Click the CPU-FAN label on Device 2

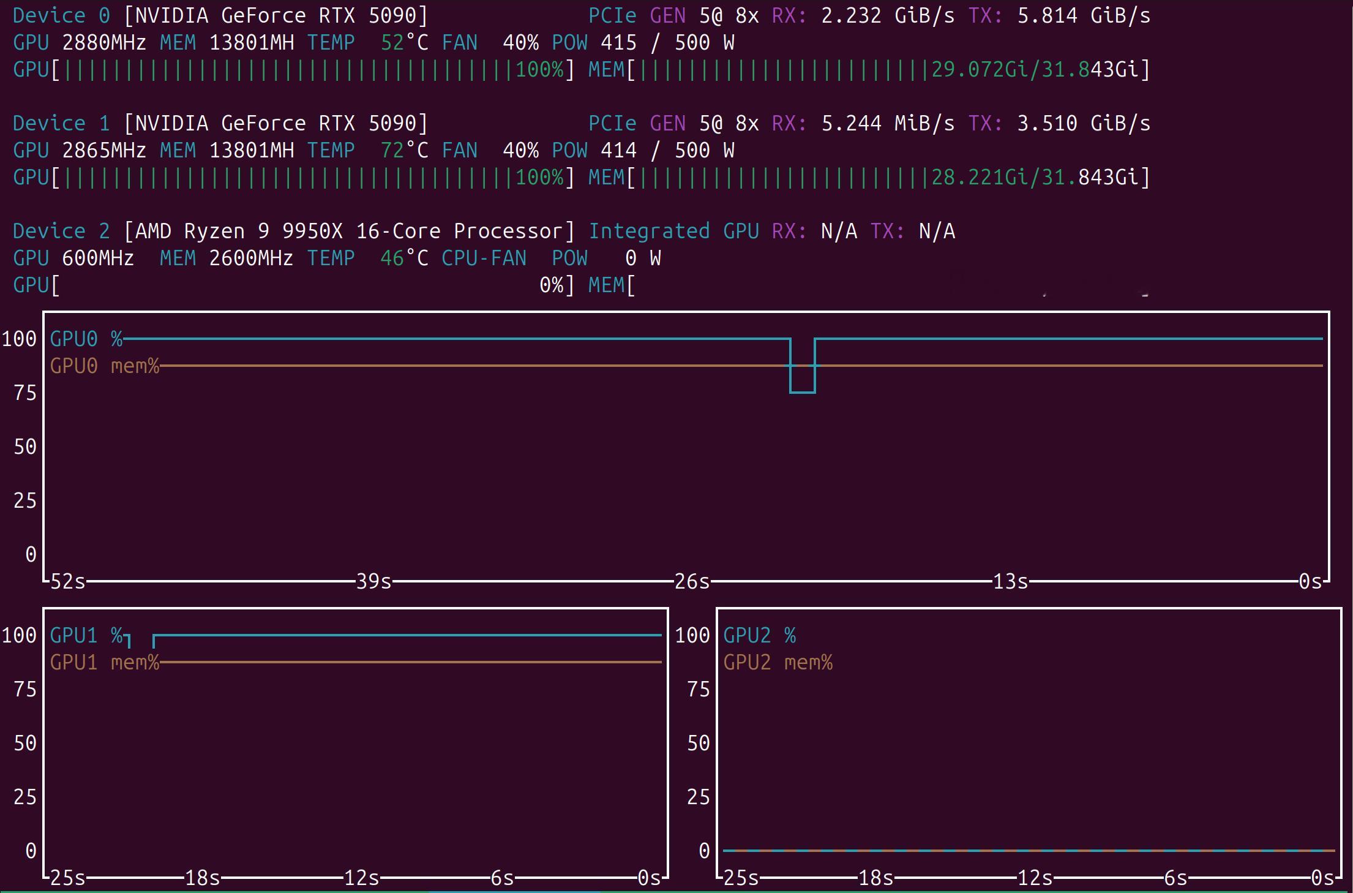tap(484, 258)
